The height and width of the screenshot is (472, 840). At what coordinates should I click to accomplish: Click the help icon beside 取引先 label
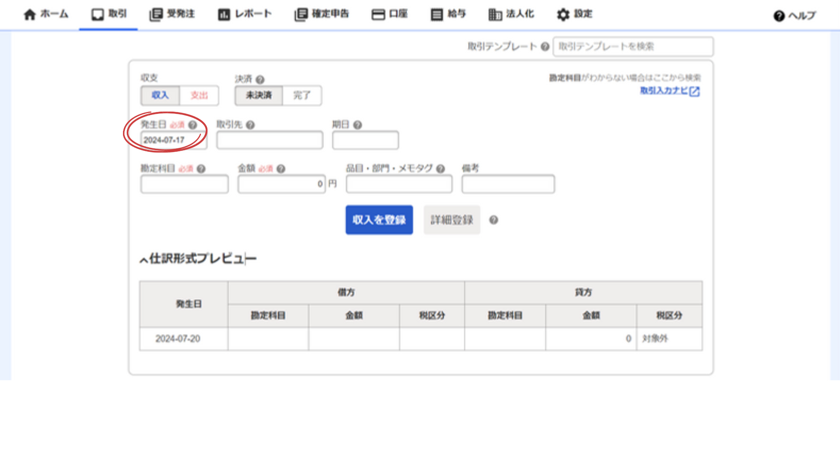pyautogui.click(x=250, y=125)
